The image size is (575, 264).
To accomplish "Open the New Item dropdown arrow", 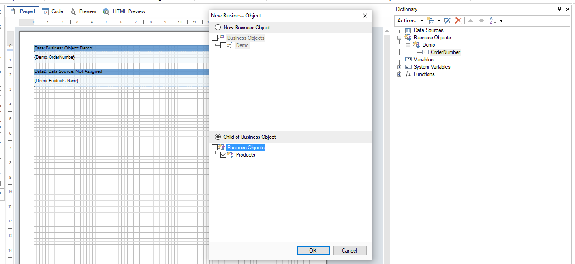I will pyautogui.click(x=439, y=21).
